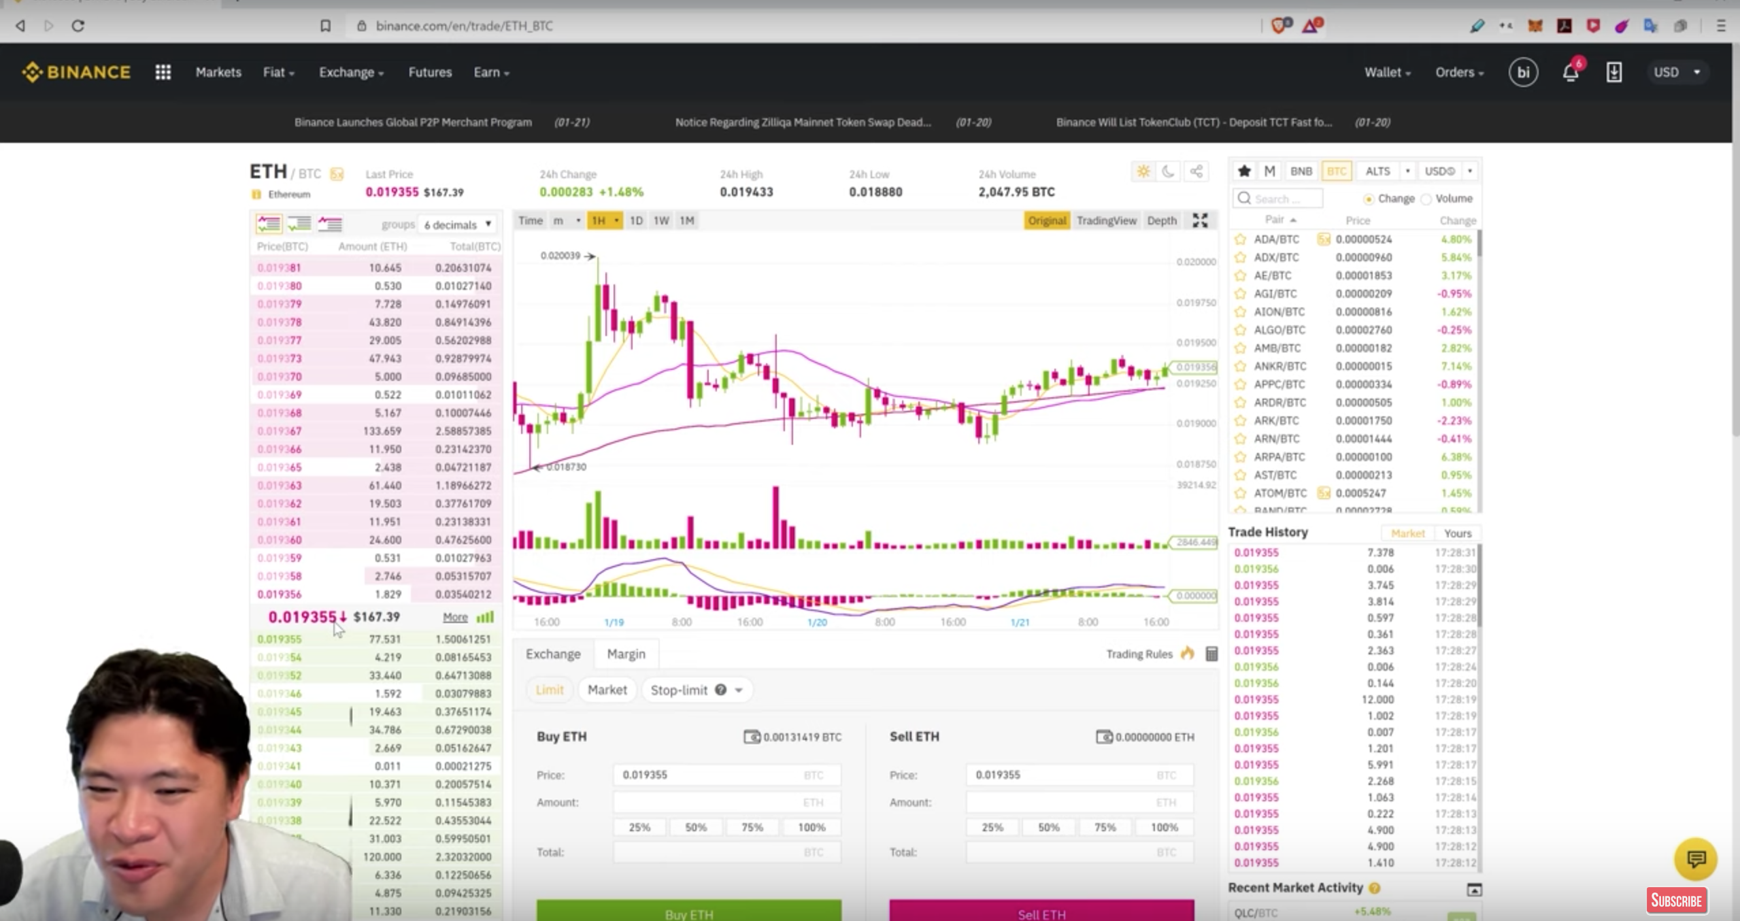
Task: Collapse Recent Market Activity panel icon
Action: 1473,889
